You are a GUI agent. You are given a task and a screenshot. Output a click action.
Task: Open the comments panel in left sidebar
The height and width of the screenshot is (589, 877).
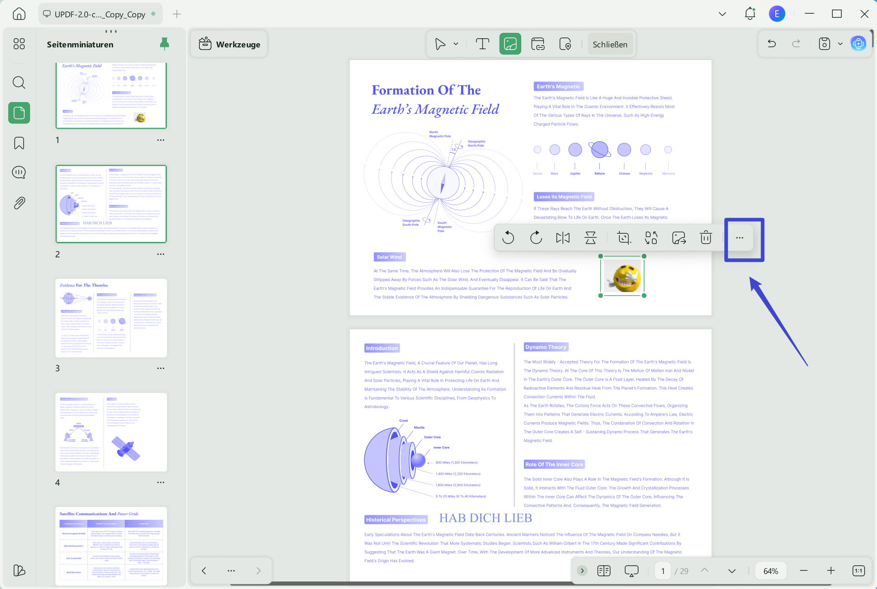pos(19,172)
